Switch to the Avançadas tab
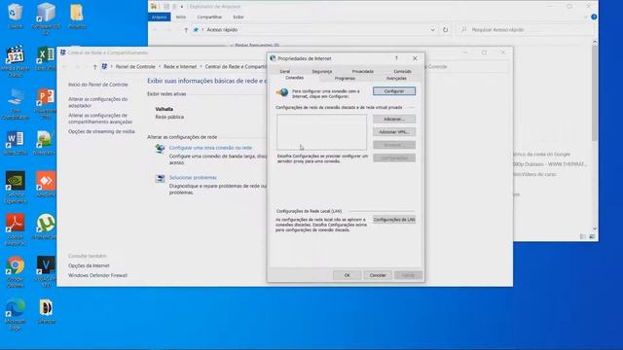Image resolution: width=623 pixels, height=350 pixels. (x=396, y=78)
